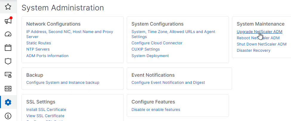Open Configure Event Notification and Digest
The image size is (291, 121).
click(x=168, y=83)
